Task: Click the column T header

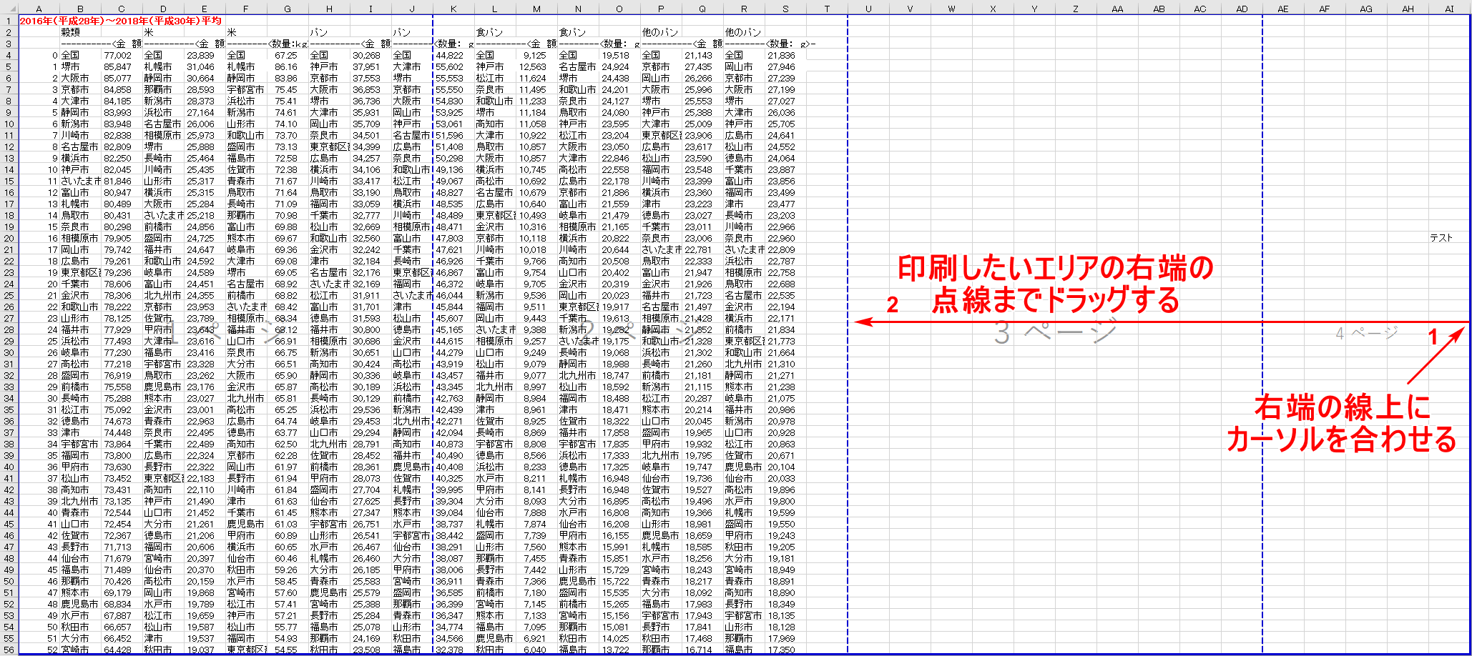Action: [827, 9]
